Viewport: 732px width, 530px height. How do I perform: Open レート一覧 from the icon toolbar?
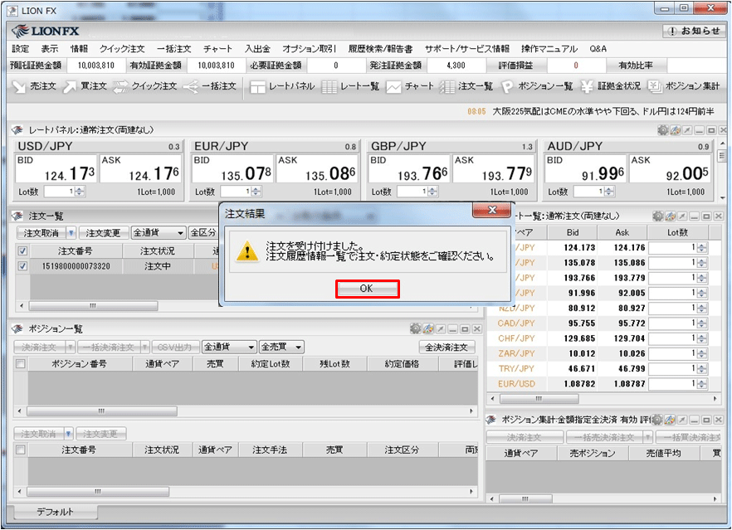[350, 86]
